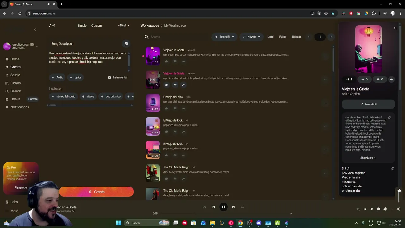
Task: Go to next page of songs
Action: (331, 37)
